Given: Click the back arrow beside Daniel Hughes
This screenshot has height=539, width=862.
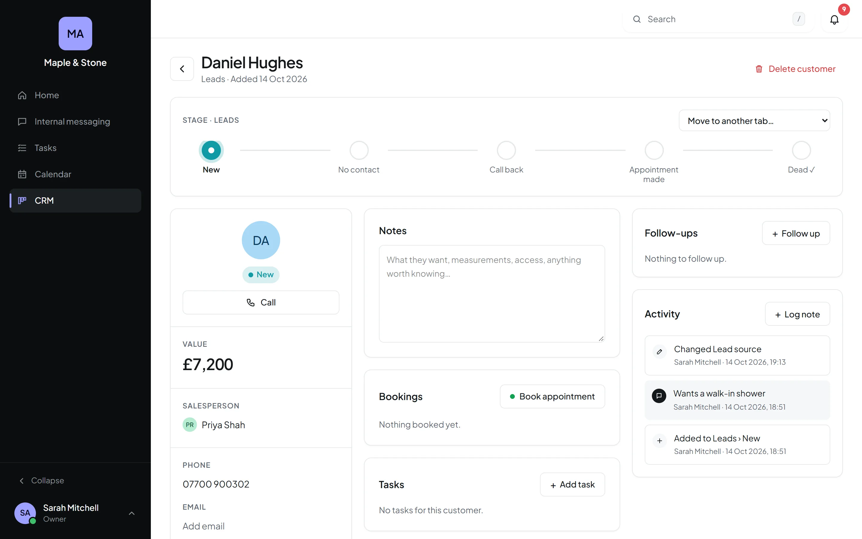Looking at the screenshot, I should (x=182, y=69).
